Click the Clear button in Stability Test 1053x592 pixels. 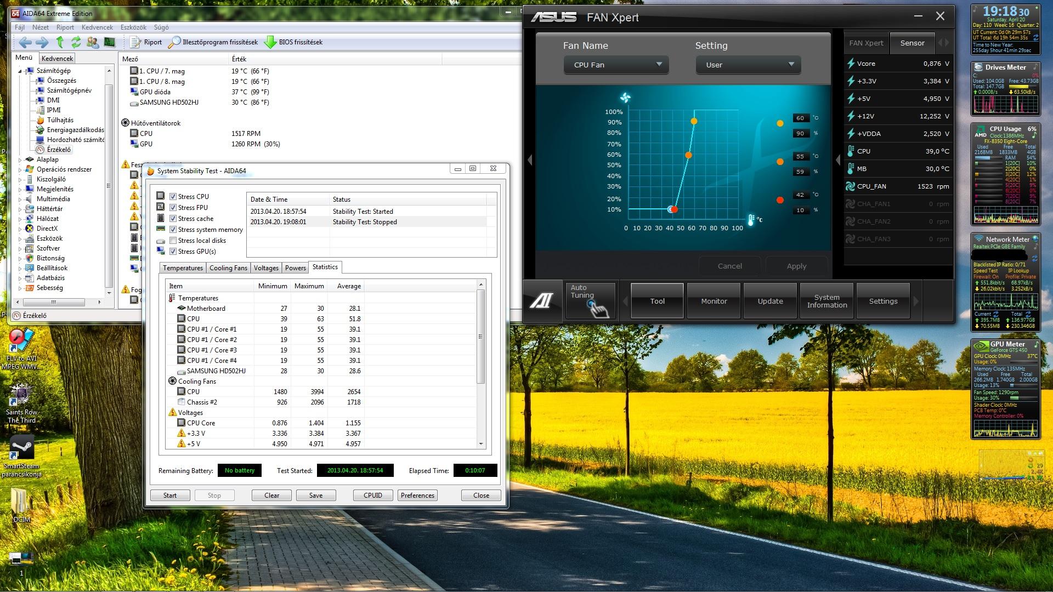tap(271, 496)
